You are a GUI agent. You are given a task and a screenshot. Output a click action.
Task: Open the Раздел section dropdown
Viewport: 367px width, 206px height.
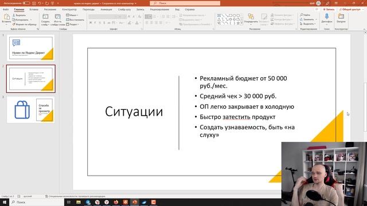(73, 24)
